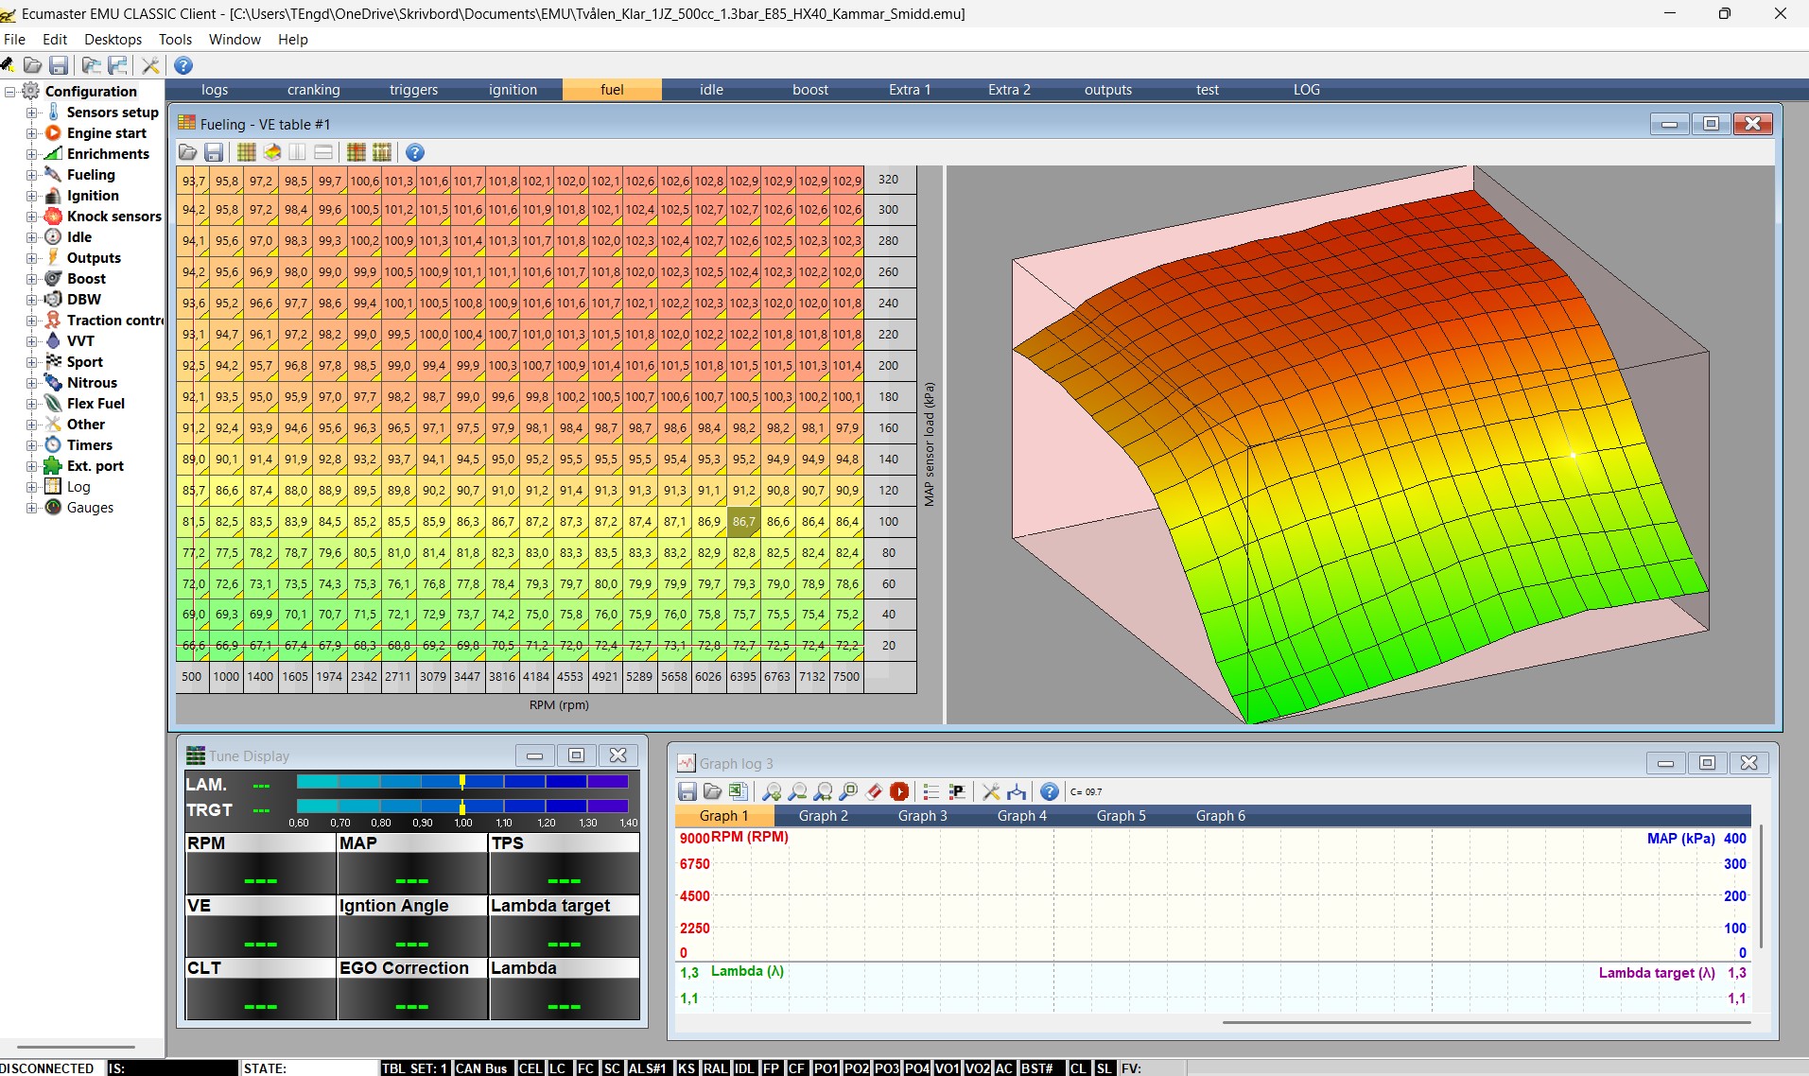Click the save desktop layout icon
Viewport: 1809px width, 1076px height.
[117, 65]
